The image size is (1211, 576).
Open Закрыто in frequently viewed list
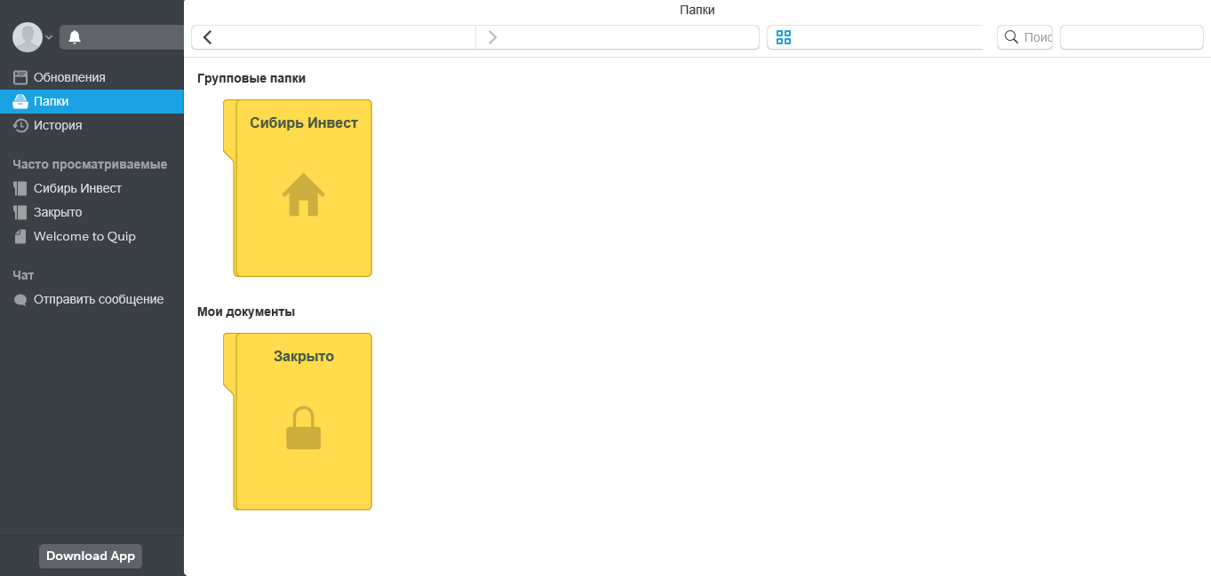(x=92, y=212)
